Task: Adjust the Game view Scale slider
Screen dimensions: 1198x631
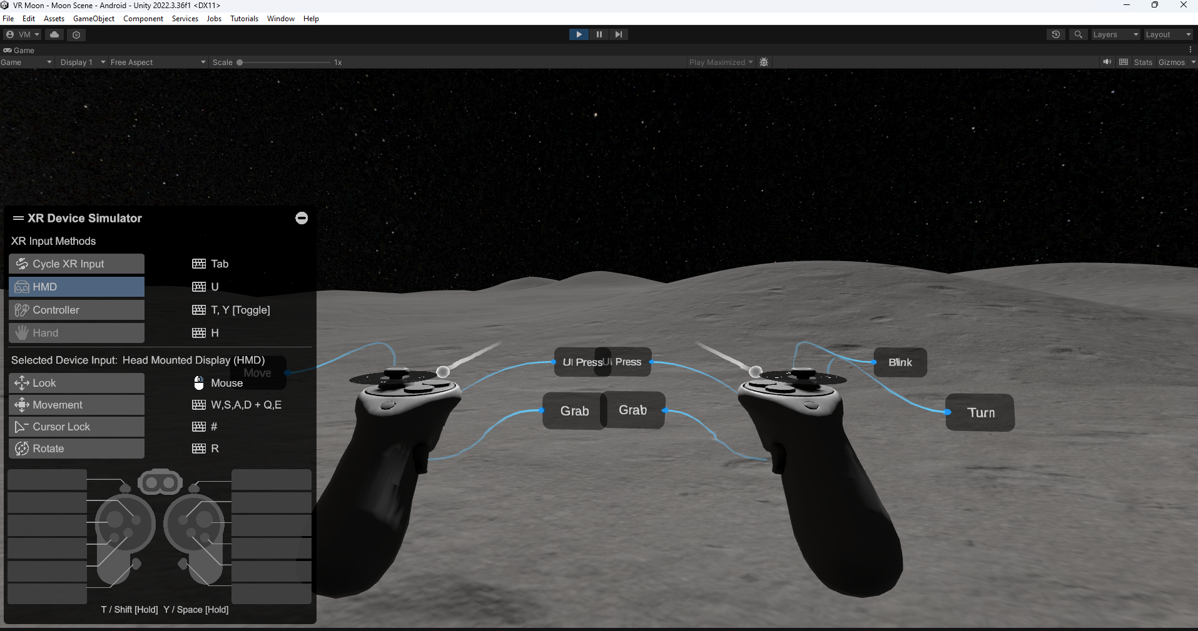Action: (x=240, y=62)
